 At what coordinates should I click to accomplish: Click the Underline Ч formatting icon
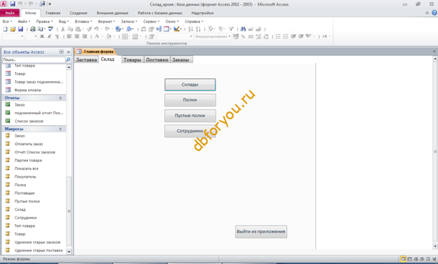click(57, 36)
